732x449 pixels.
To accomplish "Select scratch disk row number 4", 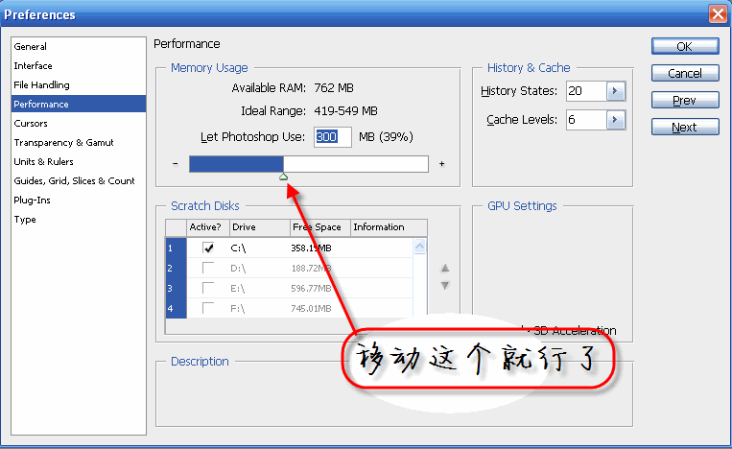I will pos(177,308).
